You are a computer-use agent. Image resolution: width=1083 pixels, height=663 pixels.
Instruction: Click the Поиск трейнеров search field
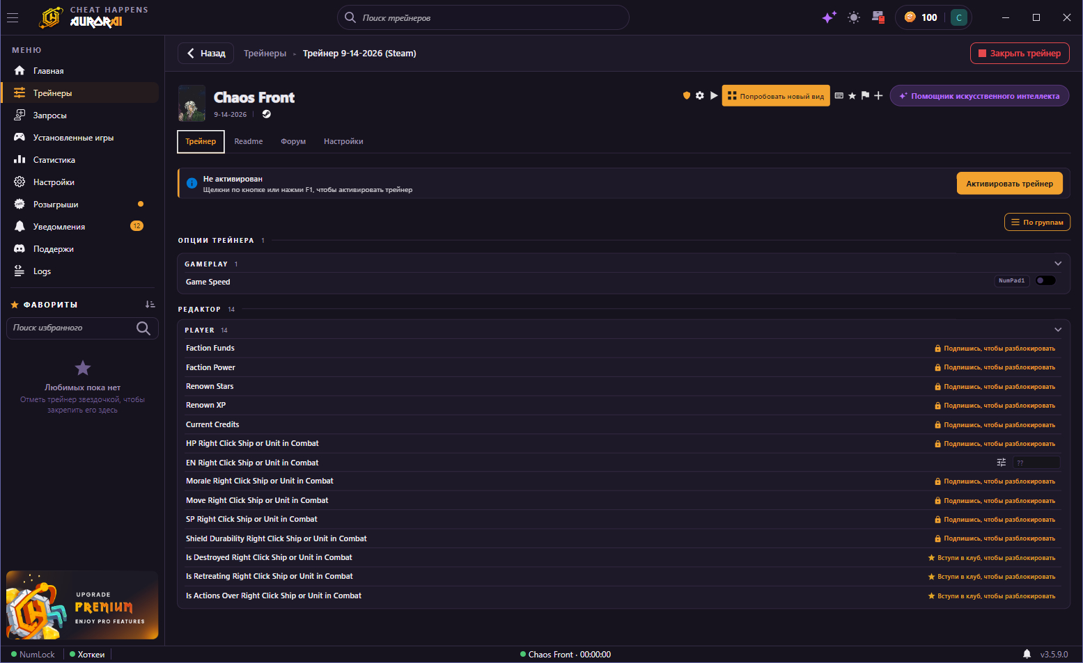pyautogui.click(x=483, y=17)
